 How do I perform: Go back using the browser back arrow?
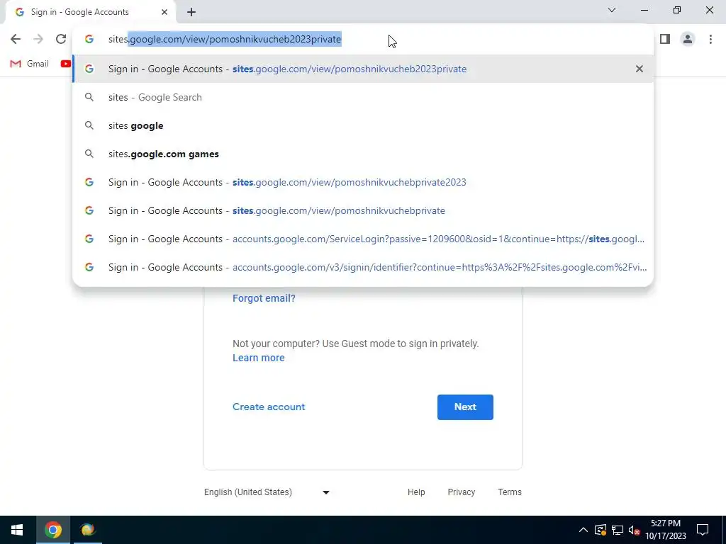coord(16,40)
